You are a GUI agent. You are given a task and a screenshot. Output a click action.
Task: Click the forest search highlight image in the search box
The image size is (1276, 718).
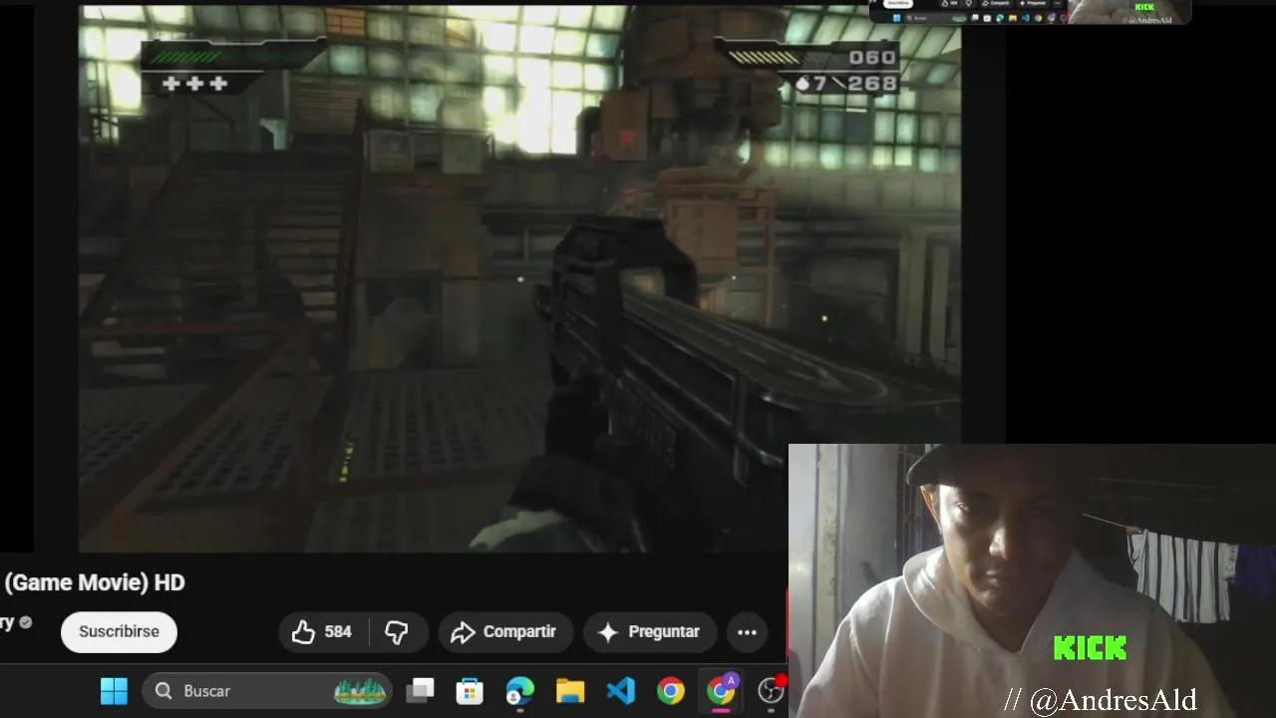360,690
